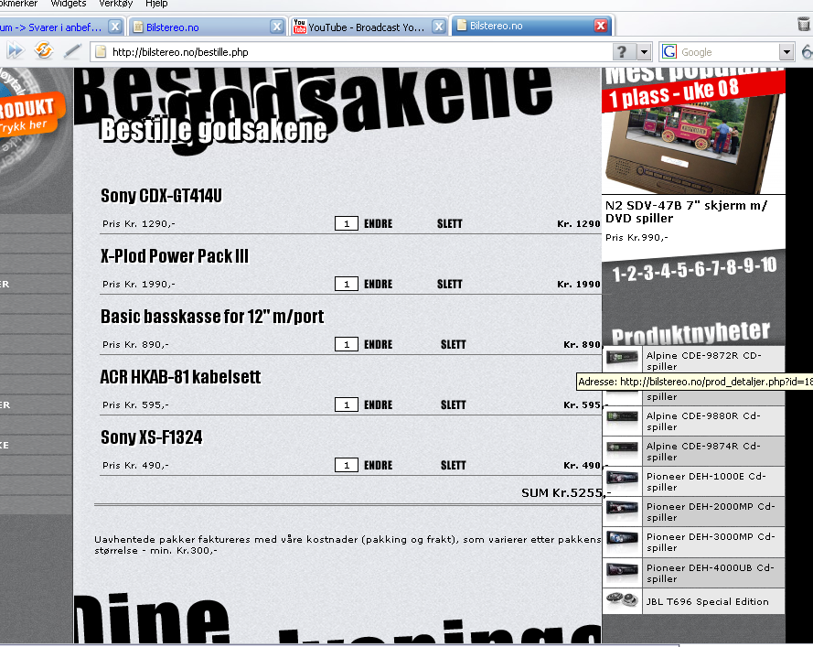Click quantity field for Sony XS-F1324
The image size is (813, 647).
point(347,465)
